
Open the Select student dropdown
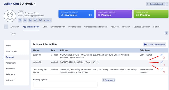[x=157, y=4]
